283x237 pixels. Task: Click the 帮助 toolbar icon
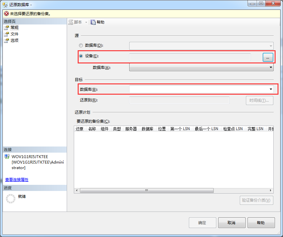93,22
